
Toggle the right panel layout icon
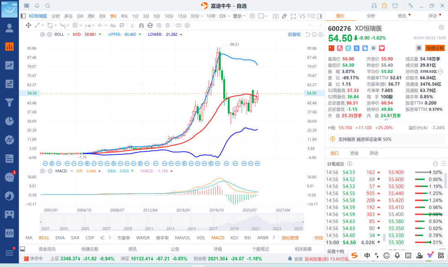click(x=320, y=16)
